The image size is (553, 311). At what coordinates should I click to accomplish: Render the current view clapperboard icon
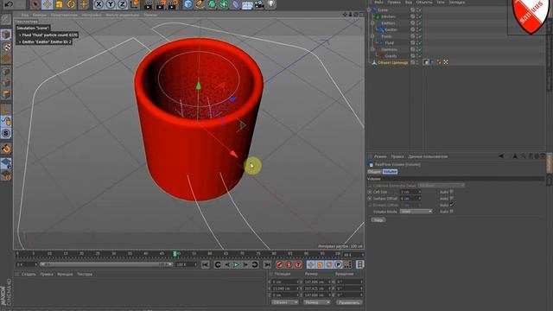[x=149, y=4]
